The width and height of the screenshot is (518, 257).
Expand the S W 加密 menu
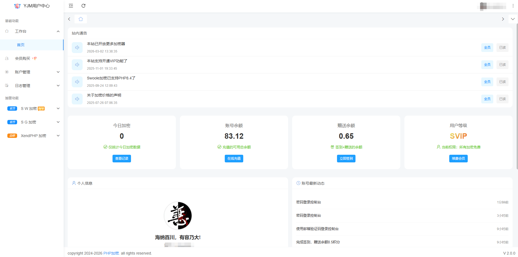[32, 109]
